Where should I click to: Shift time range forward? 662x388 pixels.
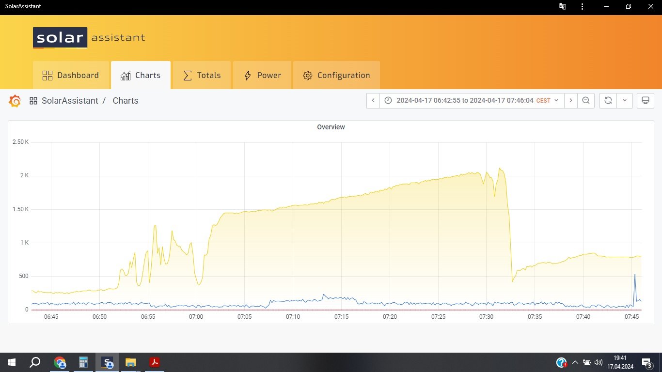571,100
